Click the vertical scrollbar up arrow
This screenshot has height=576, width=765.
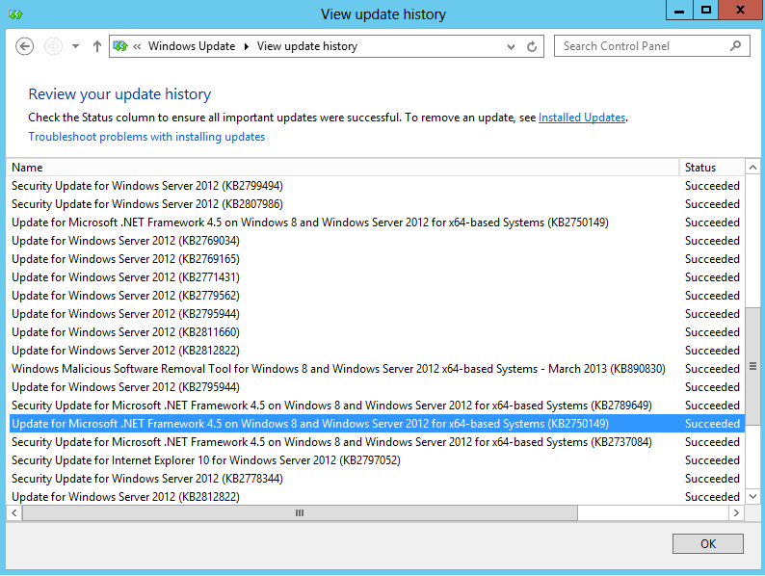pyautogui.click(x=752, y=168)
